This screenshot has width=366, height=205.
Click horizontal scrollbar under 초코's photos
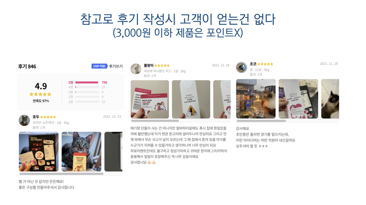click(x=261, y=121)
